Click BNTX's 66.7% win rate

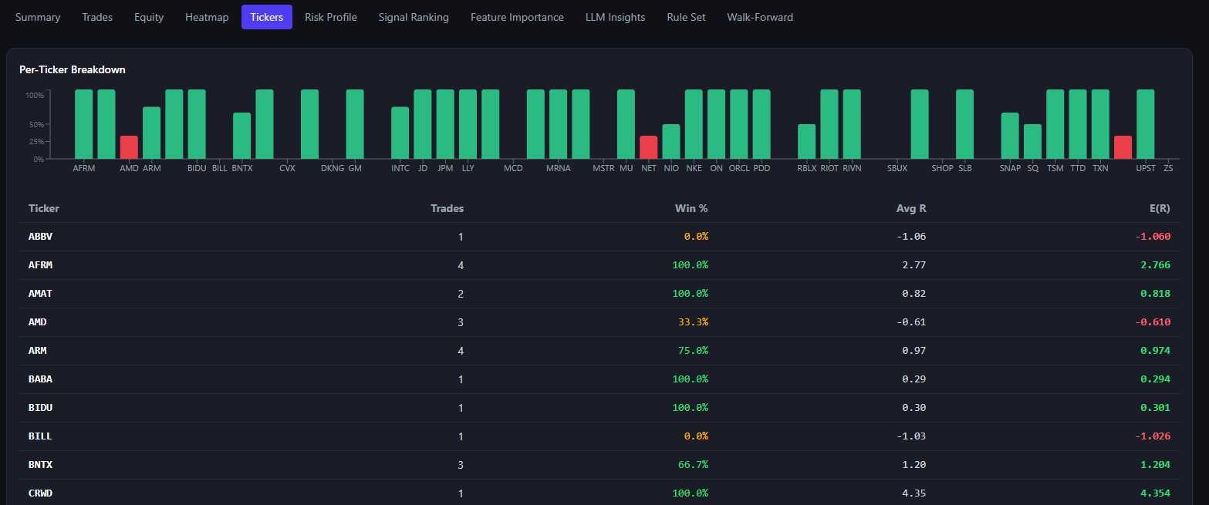coord(693,465)
